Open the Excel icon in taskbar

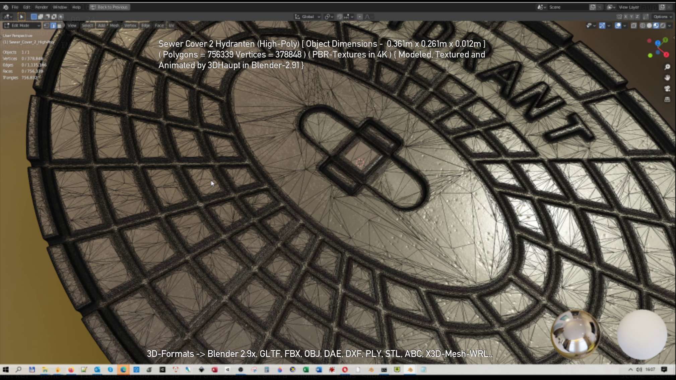click(306, 370)
